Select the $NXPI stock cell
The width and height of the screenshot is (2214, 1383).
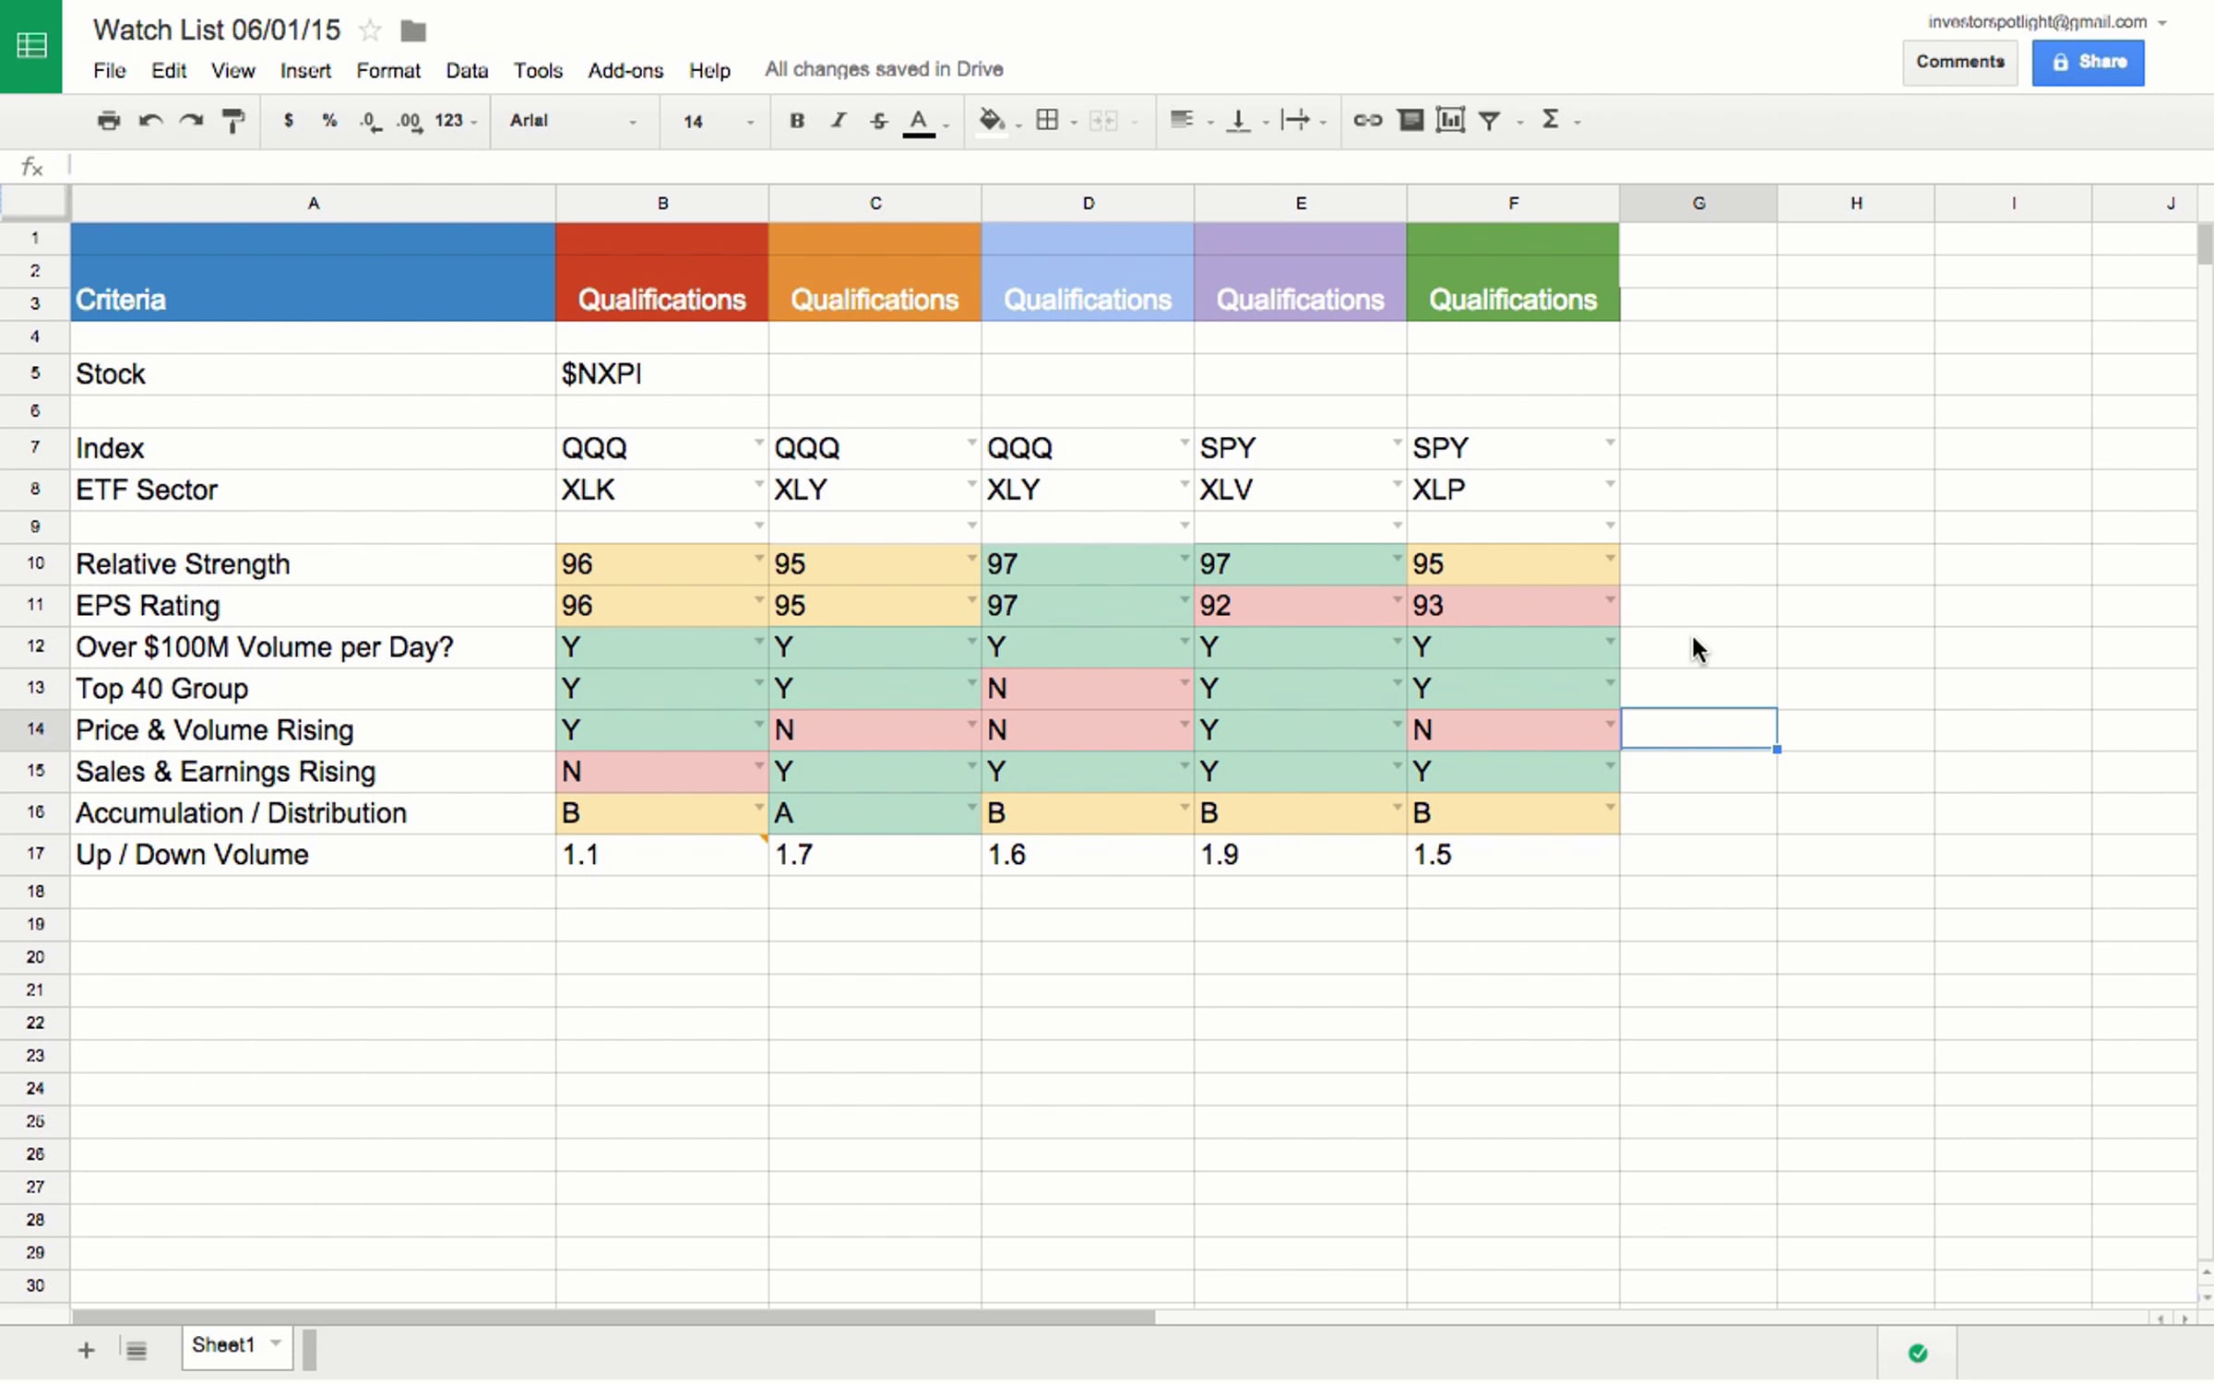(661, 374)
